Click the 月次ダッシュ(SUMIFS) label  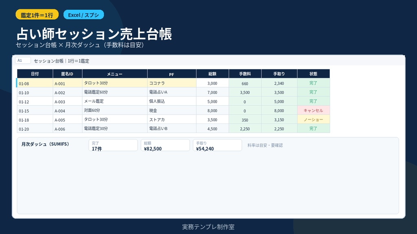[45, 144]
